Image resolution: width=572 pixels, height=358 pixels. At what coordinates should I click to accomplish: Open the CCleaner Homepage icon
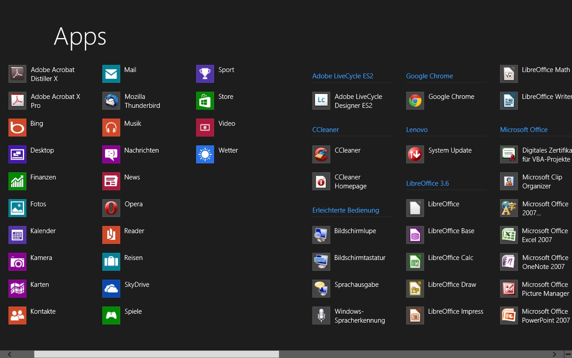321,181
